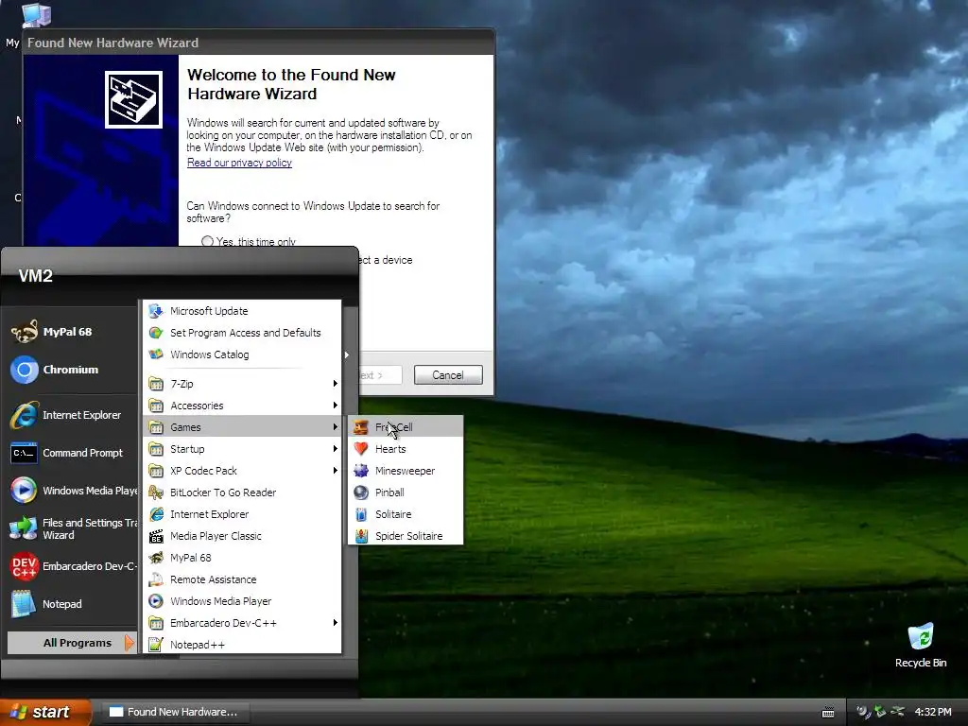This screenshot has width=968, height=726.
Task: Expand Embarcadero Dev-C++ programs arrow
Action: [336, 622]
